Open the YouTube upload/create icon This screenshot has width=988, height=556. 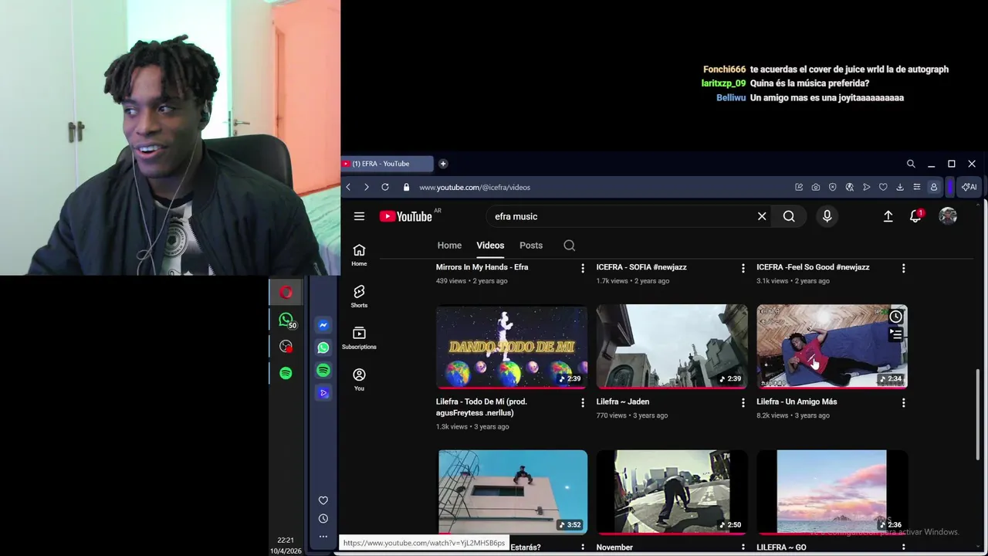(888, 216)
